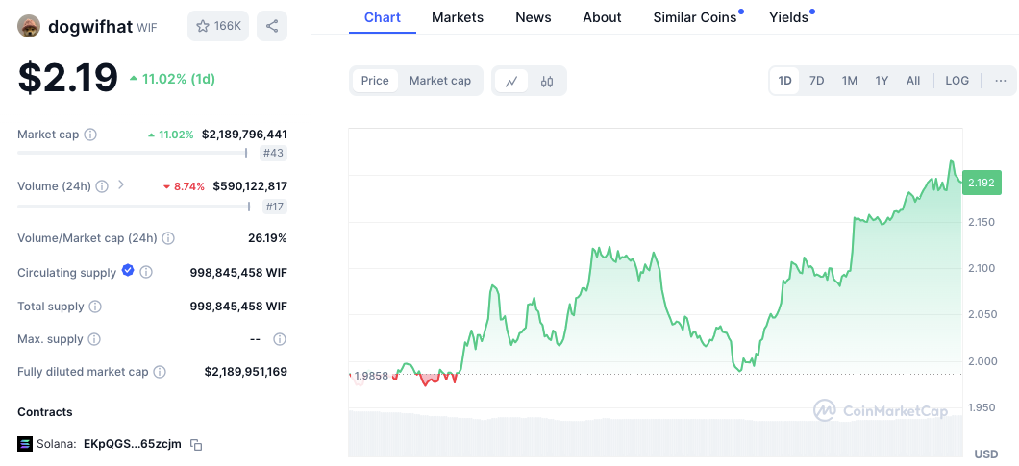Open Circulating supply info icon
Viewport: 1019px width, 466px height.
[x=146, y=272]
